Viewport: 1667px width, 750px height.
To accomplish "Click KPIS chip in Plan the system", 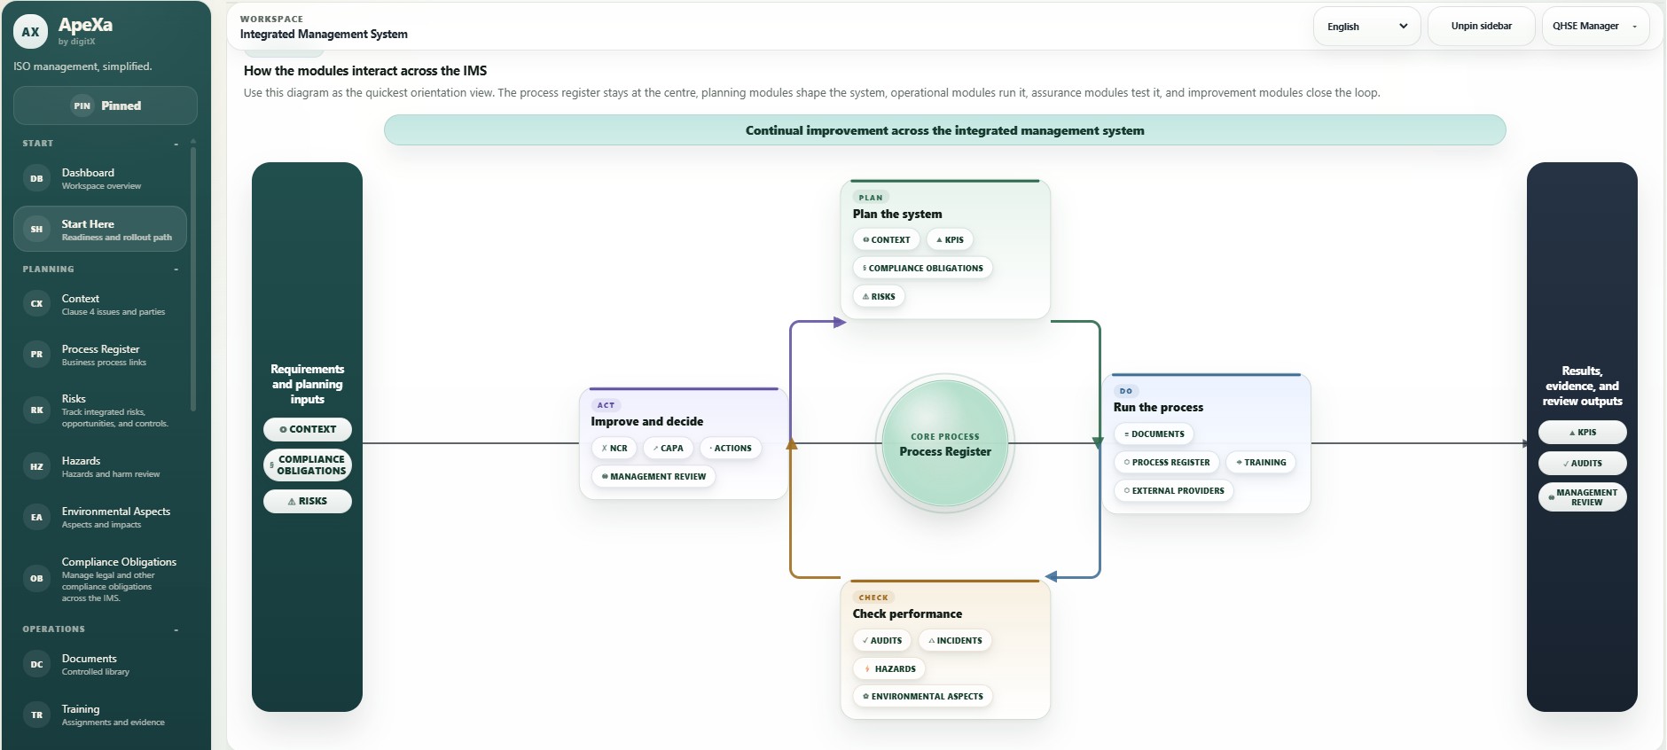I will (950, 239).
